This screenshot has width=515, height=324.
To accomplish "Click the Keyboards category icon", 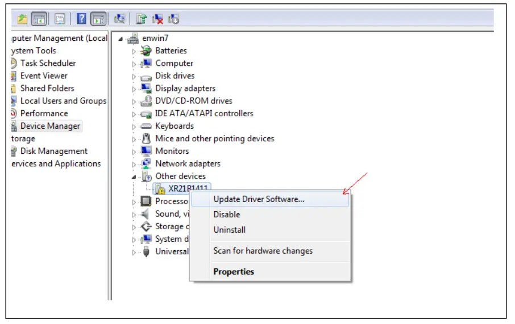I will [x=146, y=127].
